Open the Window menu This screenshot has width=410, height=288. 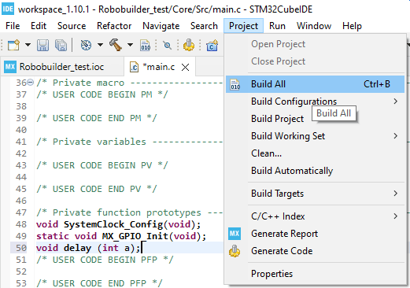click(x=314, y=26)
